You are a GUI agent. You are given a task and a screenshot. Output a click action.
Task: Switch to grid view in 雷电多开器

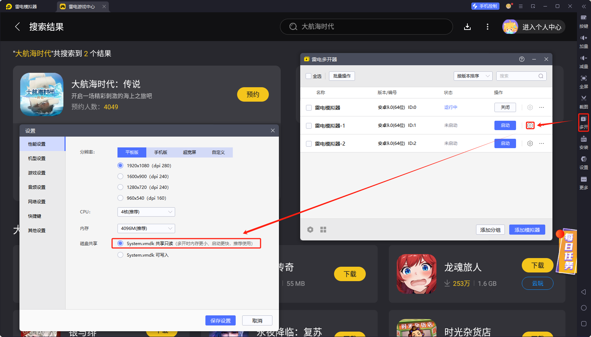click(323, 230)
